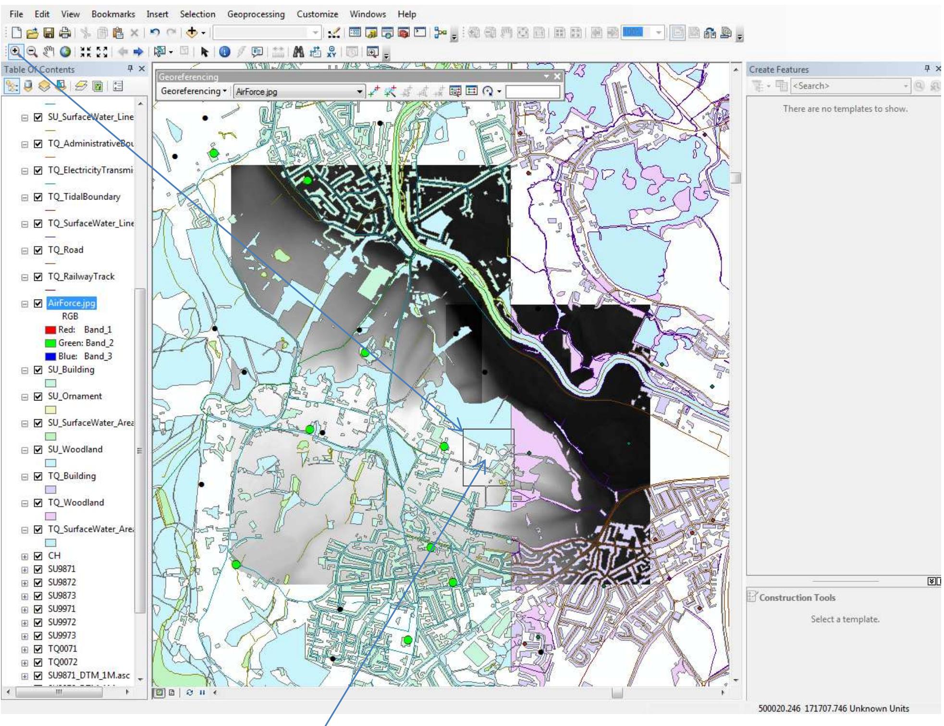Open the Python window icon
Viewport: 944px width, 726px height.
point(420,33)
